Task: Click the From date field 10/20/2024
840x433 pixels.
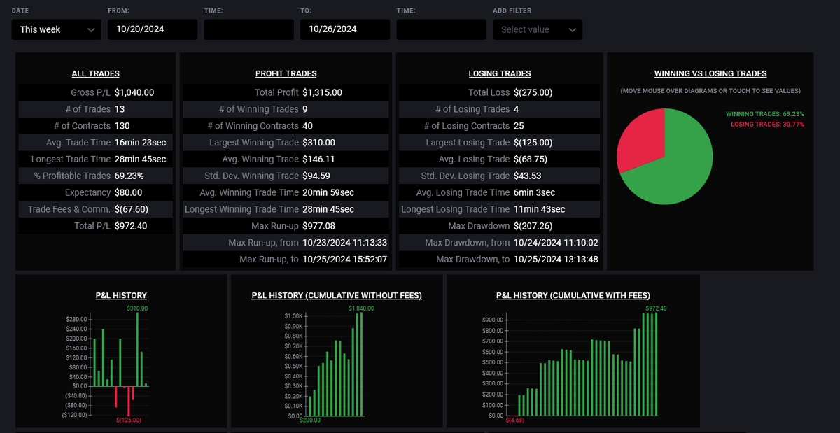Action: (x=153, y=29)
